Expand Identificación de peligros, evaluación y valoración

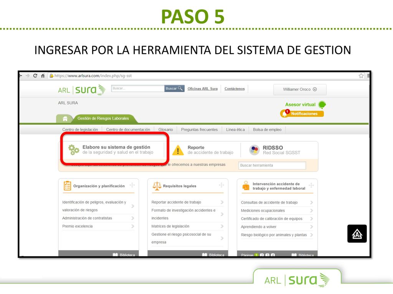click(x=132, y=206)
